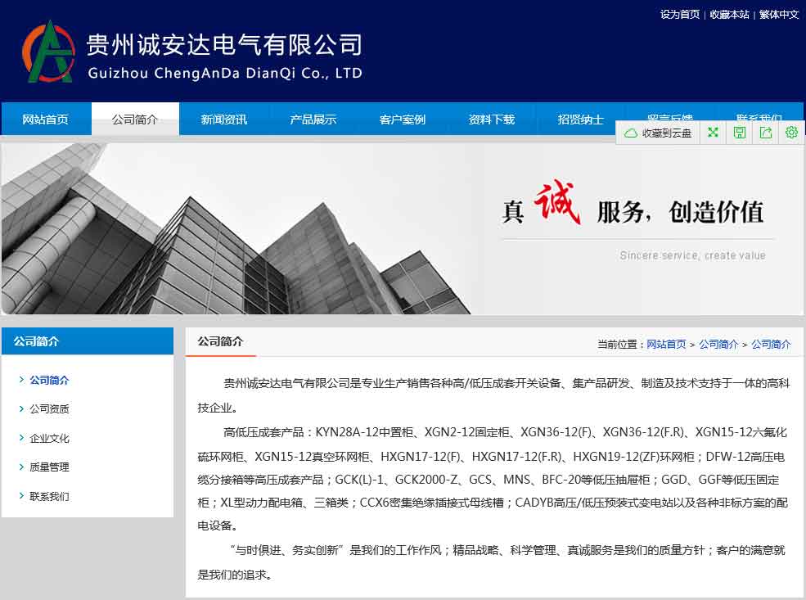
Task: Click the green share export icon
Action: click(x=765, y=133)
